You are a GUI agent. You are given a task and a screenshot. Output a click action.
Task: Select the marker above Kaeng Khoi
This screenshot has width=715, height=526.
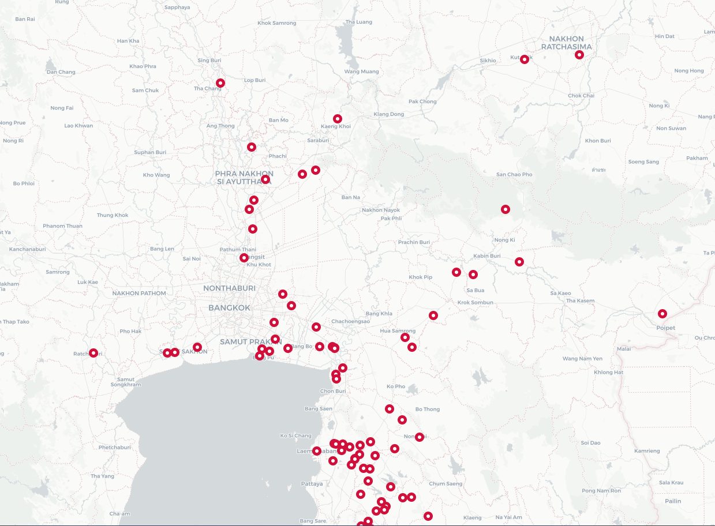(x=338, y=119)
